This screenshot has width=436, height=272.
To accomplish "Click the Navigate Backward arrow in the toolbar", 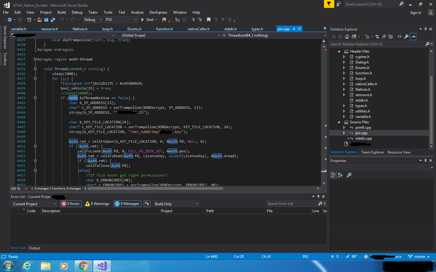I will 10,20.
